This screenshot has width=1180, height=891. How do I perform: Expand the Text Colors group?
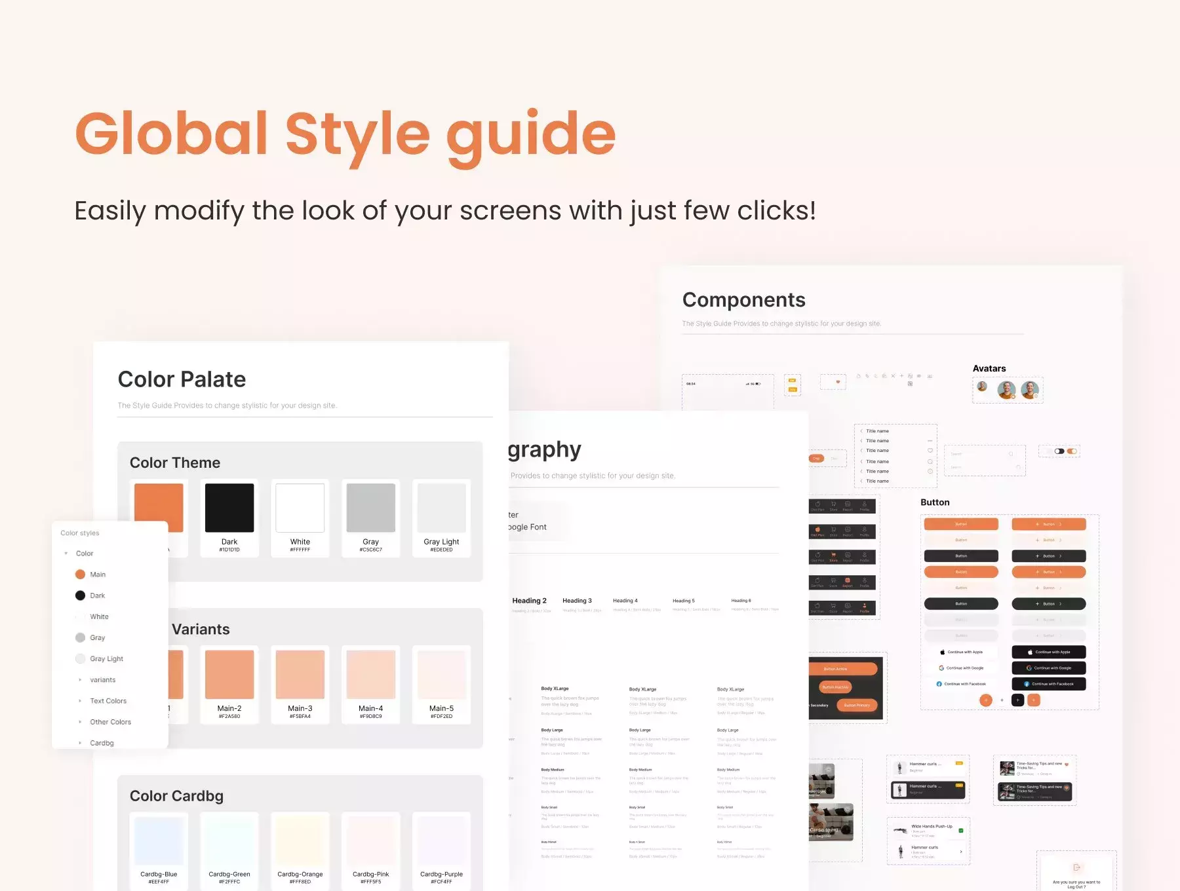(x=80, y=701)
